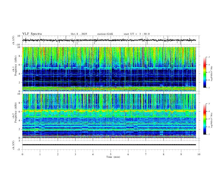Click the "8" kHz tick of ch.2 spectrogram

20,103
